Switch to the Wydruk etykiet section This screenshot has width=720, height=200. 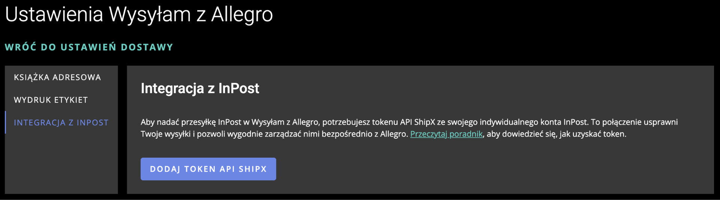coord(51,100)
